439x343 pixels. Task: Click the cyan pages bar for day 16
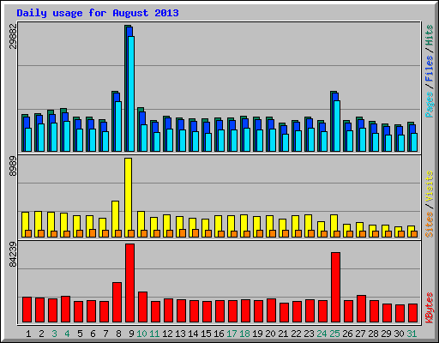tap(221, 141)
